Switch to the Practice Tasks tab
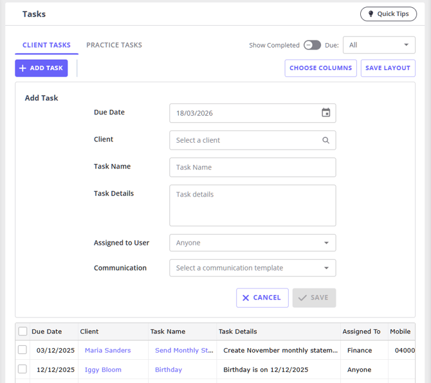The image size is (431, 383). tap(114, 45)
